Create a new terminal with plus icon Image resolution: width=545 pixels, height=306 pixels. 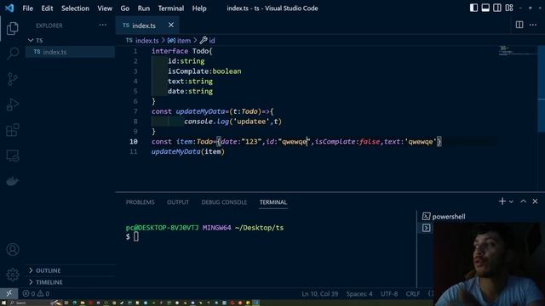502,201
